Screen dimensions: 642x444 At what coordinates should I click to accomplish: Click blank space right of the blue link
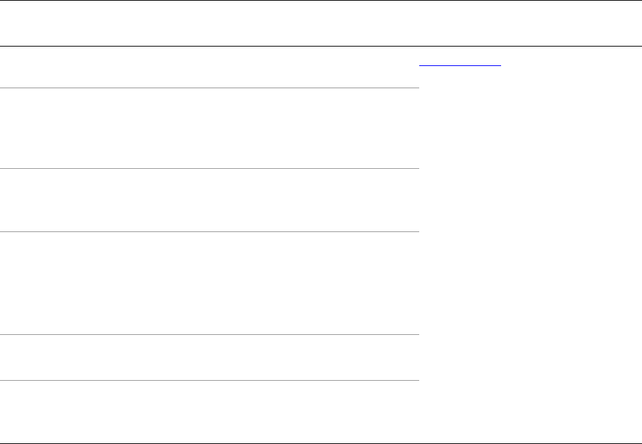click(569, 63)
